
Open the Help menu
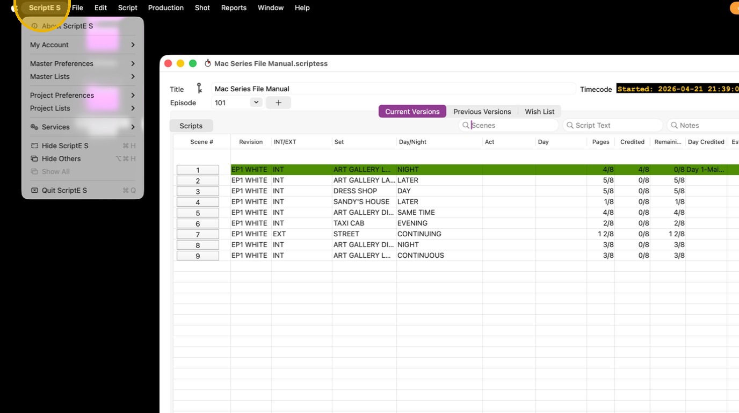[302, 8]
